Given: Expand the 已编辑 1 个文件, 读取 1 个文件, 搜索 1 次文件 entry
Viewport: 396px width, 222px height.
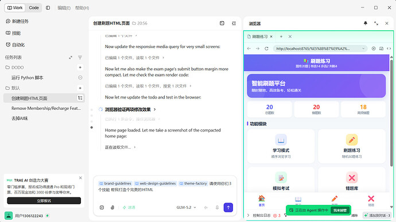Looking at the screenshot, I should (x=148, y=86).
